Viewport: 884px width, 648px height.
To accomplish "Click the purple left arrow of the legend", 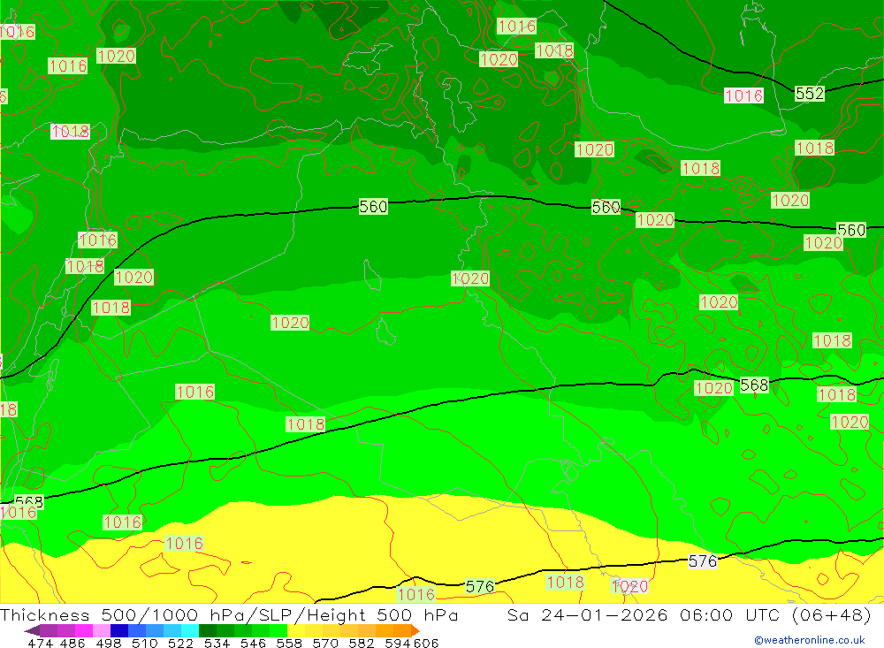I will pos(32,630).
